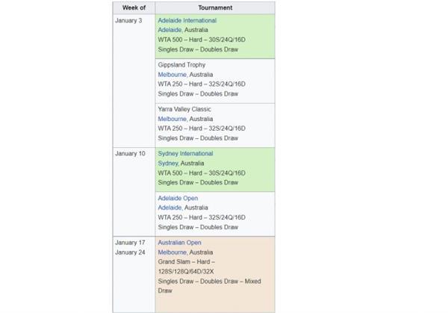This screenshot has width=448, height=313.
Task: Select the 'January 24' date text
Action: (x=130, y=252)
